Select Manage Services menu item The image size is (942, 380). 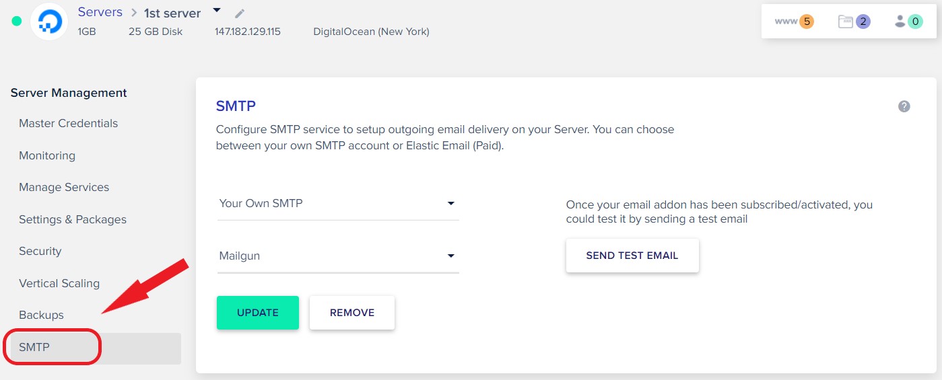64,187
